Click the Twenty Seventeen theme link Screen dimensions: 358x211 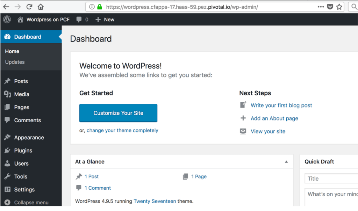coord(155,201)
